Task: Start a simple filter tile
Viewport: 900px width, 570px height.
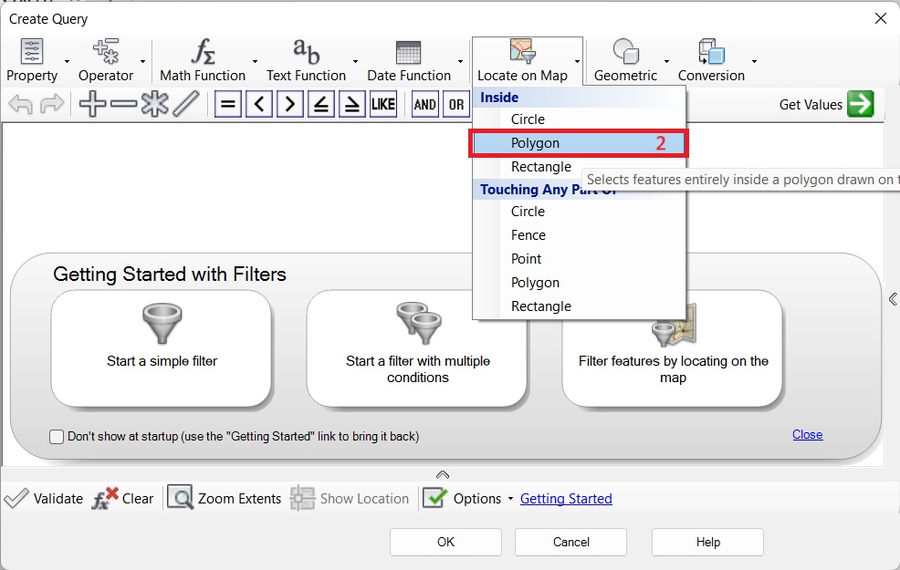Action: point(162,347)
